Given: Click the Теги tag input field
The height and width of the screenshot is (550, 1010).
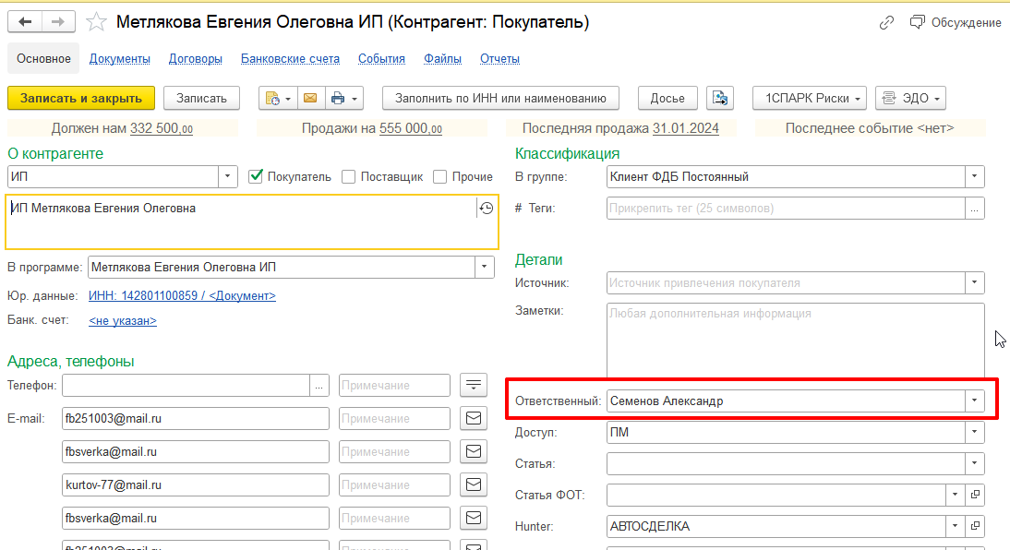Looking at the screenshot, I should [786, 209].
